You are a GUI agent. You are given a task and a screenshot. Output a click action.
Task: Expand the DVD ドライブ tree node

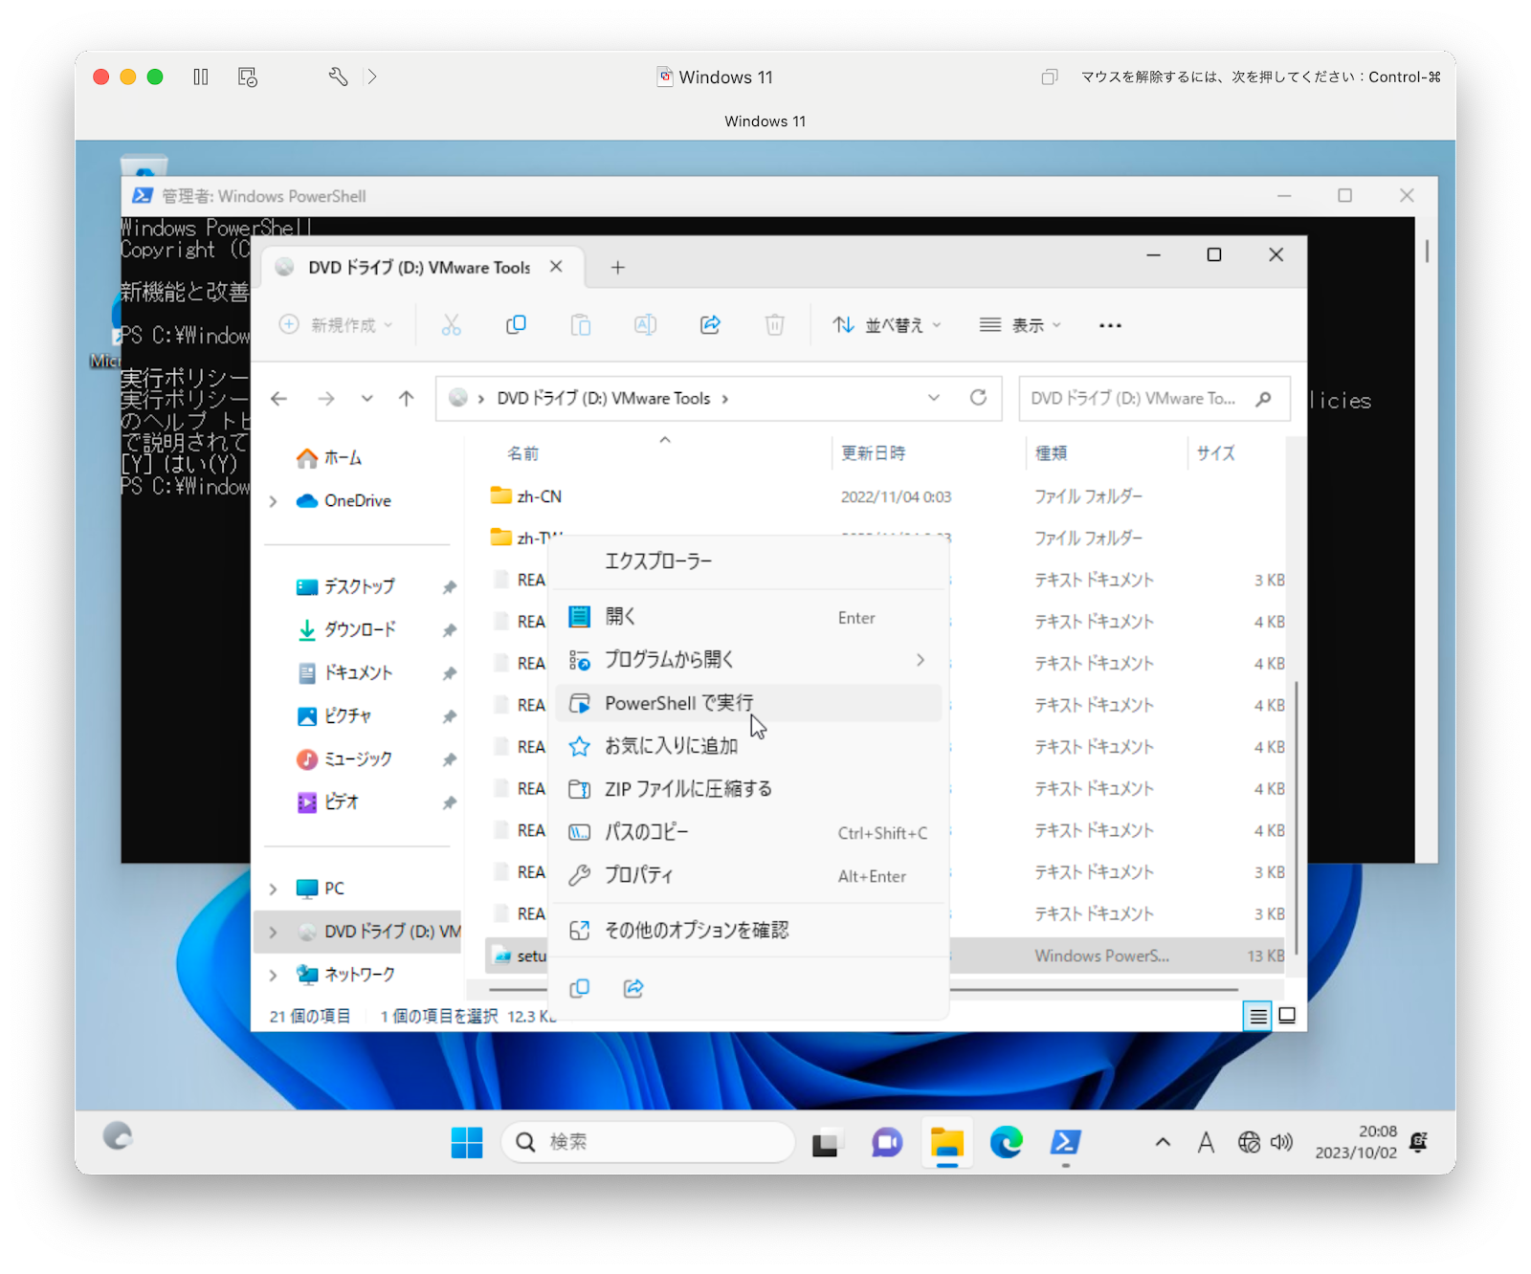point(274,932)
